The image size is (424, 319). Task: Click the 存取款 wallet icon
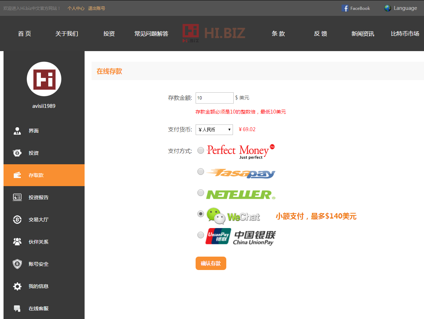pyautogui.click(x=17, y=175)
